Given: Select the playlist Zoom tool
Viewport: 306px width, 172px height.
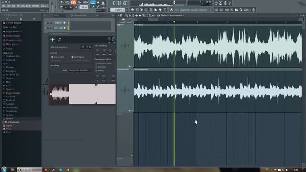Looking at the screenshot, I should [x=150, y=15].
